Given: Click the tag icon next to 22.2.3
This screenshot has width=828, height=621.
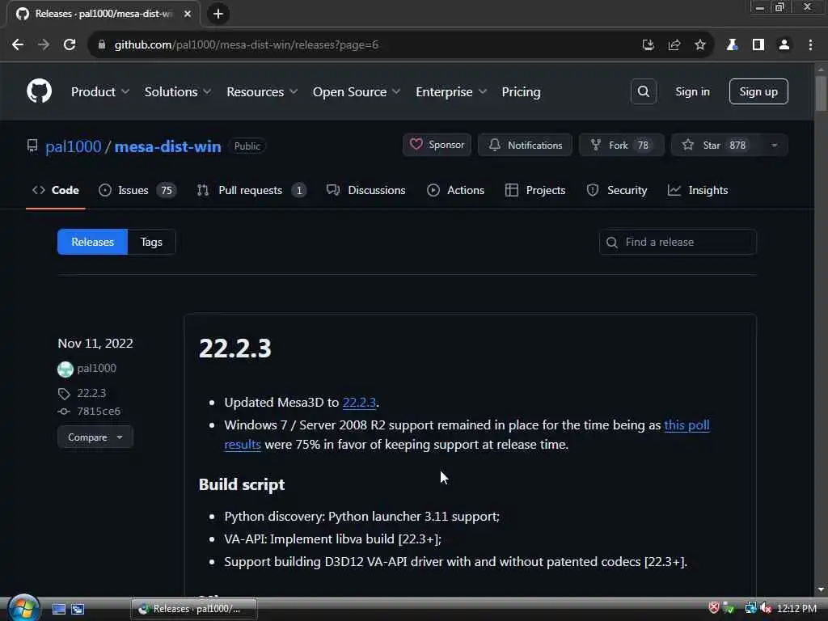Looking at the screenshot, I should click(64, 394).
